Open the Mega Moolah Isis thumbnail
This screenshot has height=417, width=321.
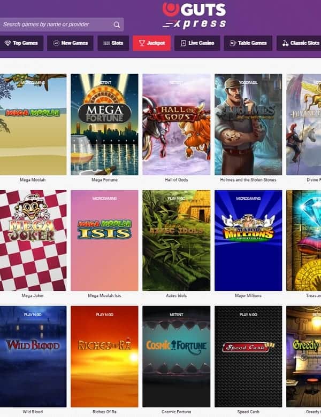coord(104,240)
